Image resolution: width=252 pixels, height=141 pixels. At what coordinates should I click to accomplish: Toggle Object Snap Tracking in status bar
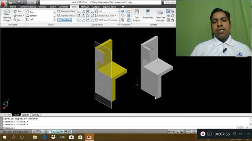click(x=54, y=132)
